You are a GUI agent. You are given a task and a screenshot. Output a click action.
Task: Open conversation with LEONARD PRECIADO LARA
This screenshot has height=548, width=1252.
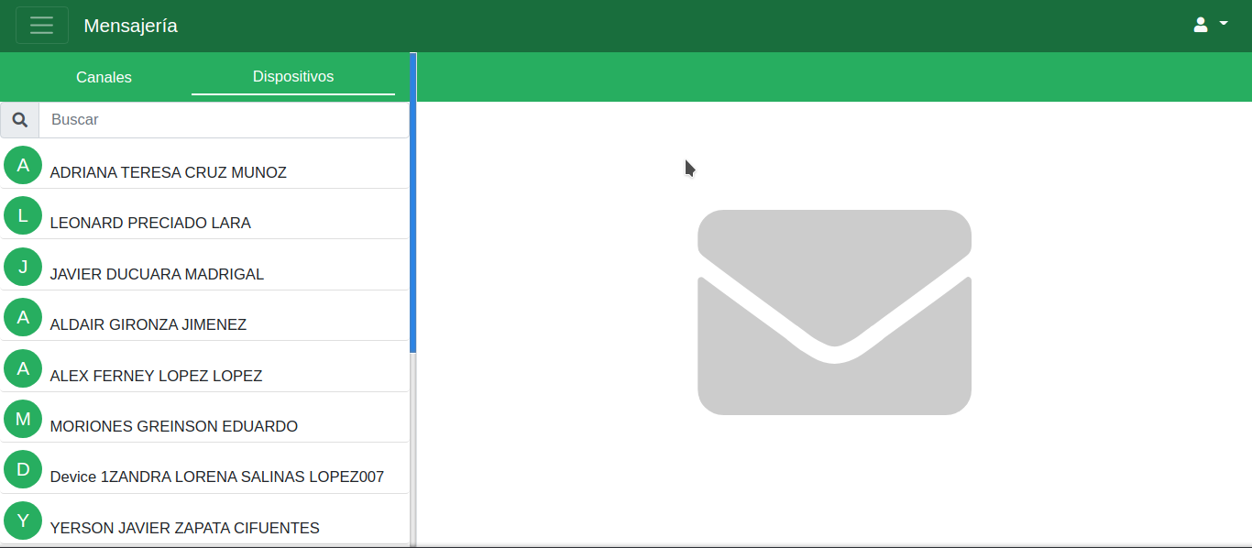click(150, 223)
